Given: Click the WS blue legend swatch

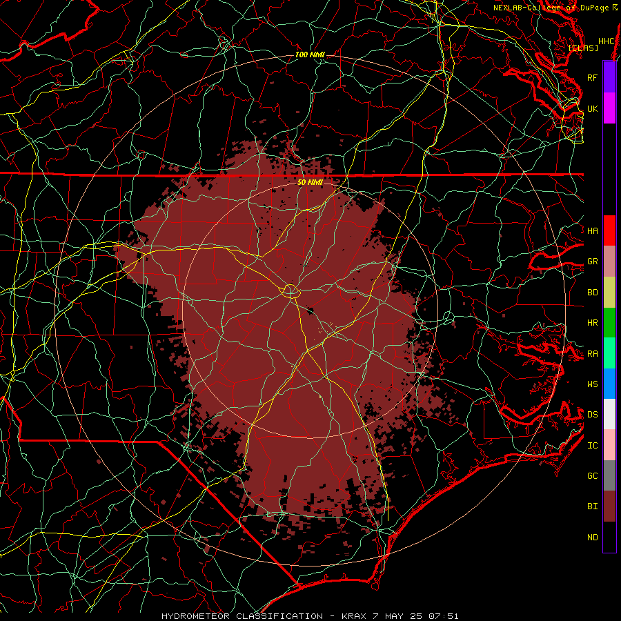Looking at the screenshot, I should 609,384.
